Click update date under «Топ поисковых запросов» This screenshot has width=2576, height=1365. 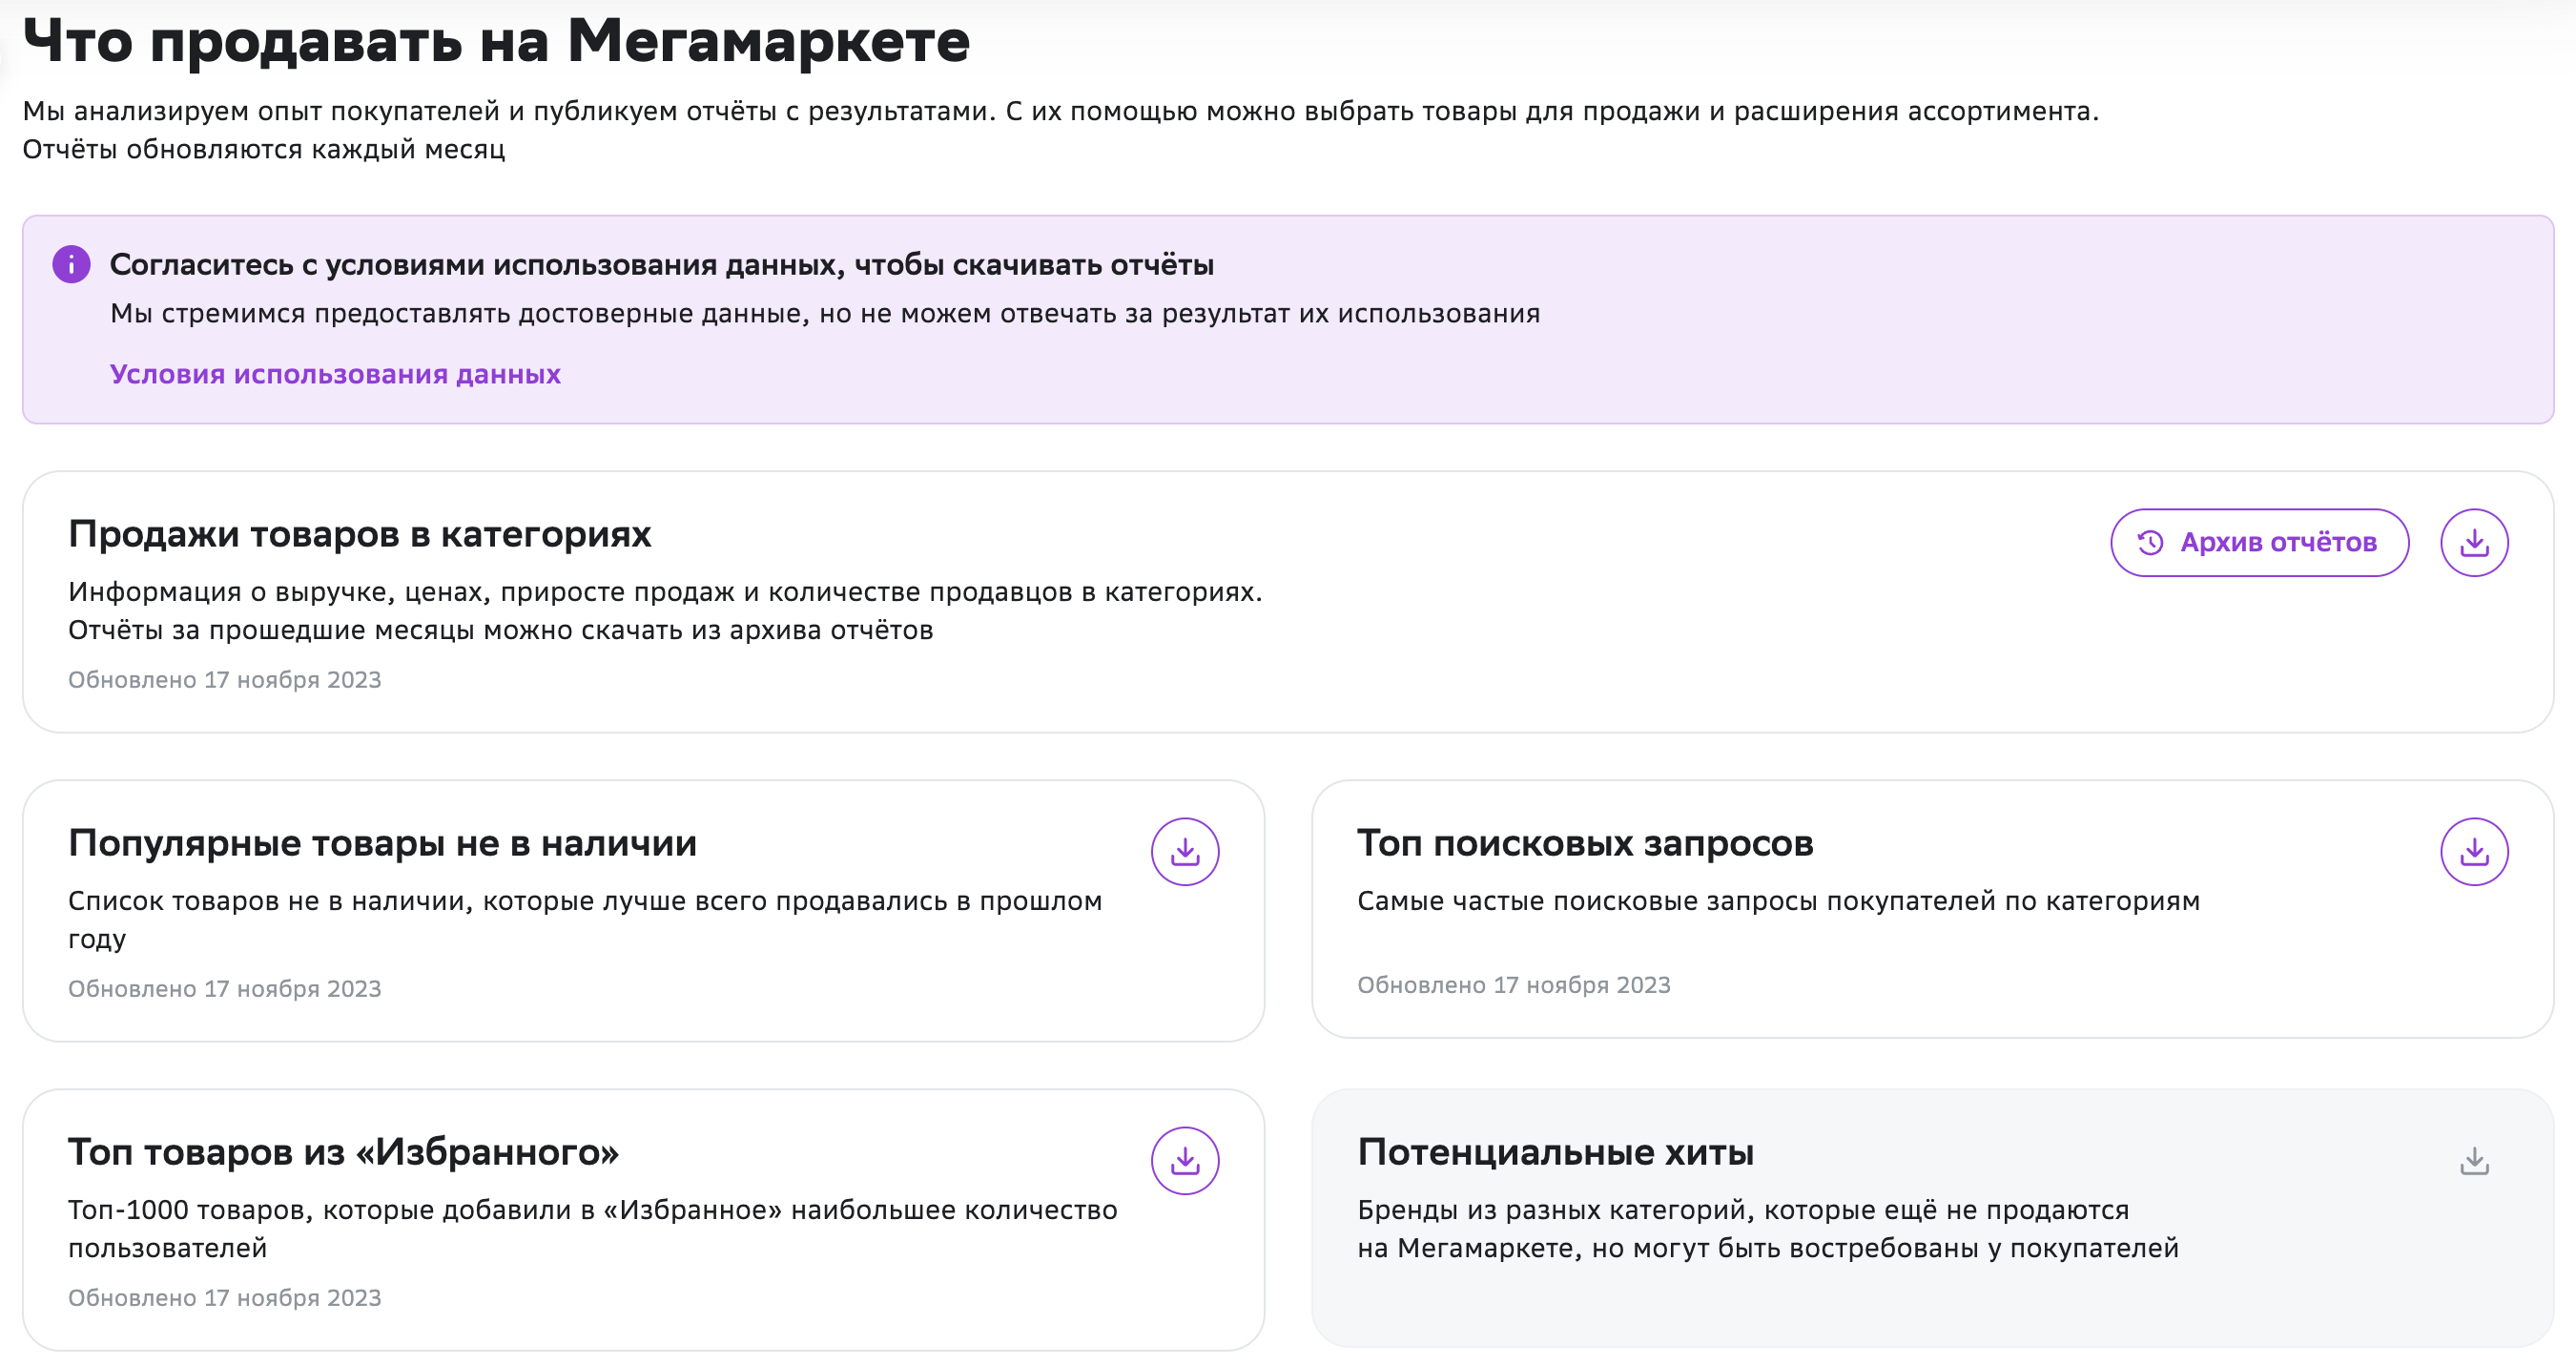(1514, 985)
